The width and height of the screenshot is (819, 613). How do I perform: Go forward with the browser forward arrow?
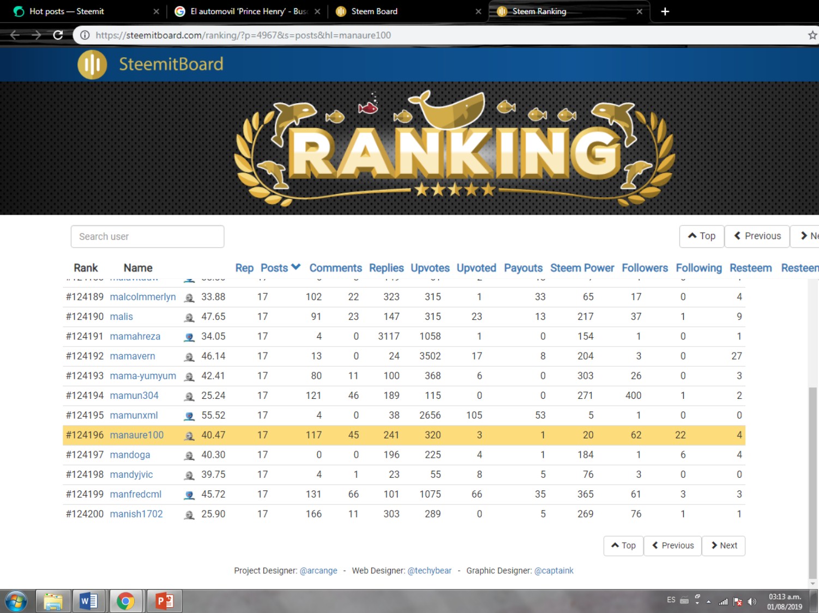37,35
